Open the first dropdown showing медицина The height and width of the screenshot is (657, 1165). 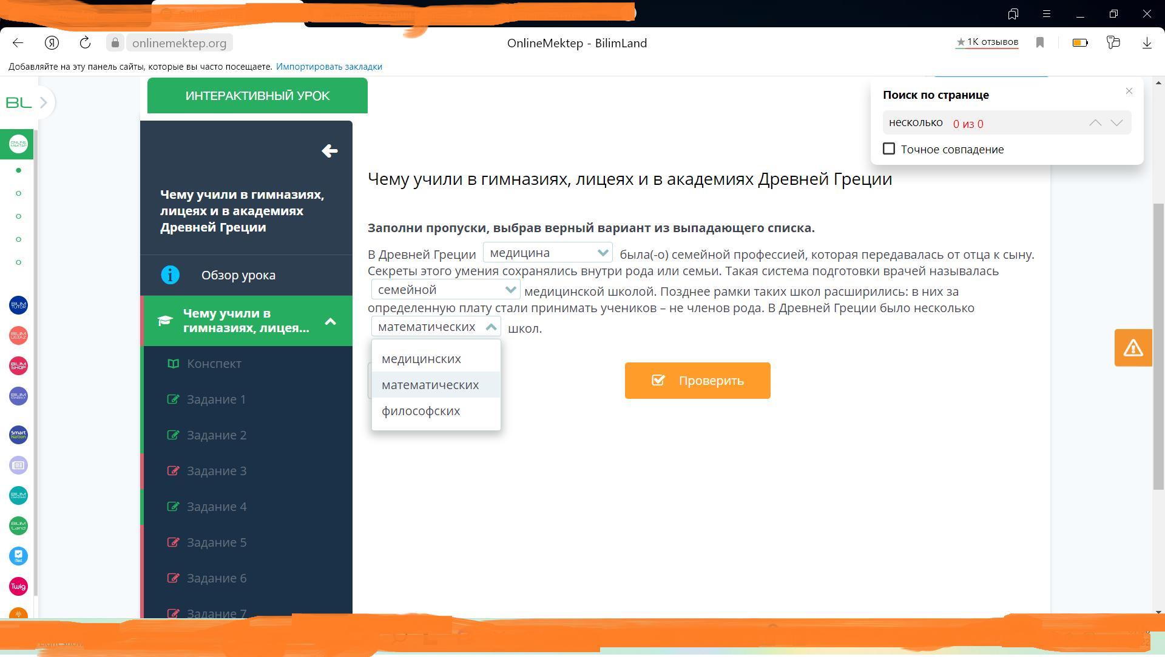(547, 253)
